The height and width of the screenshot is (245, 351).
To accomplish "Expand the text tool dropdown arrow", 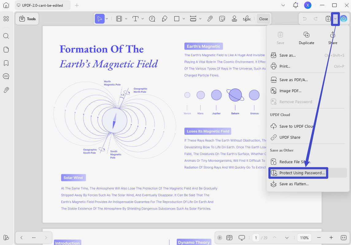I will pyautogui.click(x=143, y=19).
